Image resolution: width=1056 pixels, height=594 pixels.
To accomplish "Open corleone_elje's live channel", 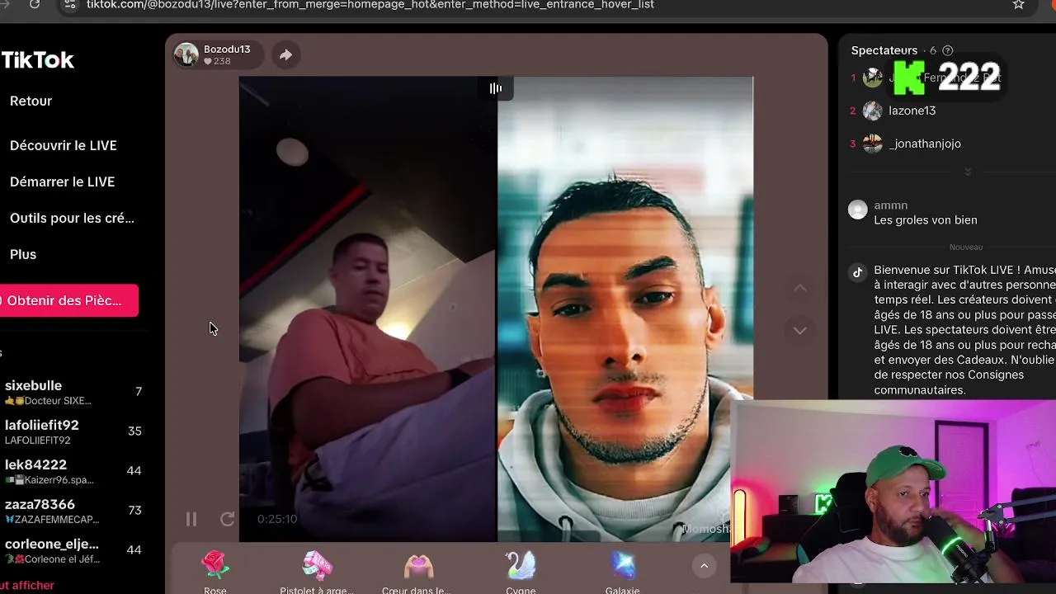I will (x=73, y=550).
